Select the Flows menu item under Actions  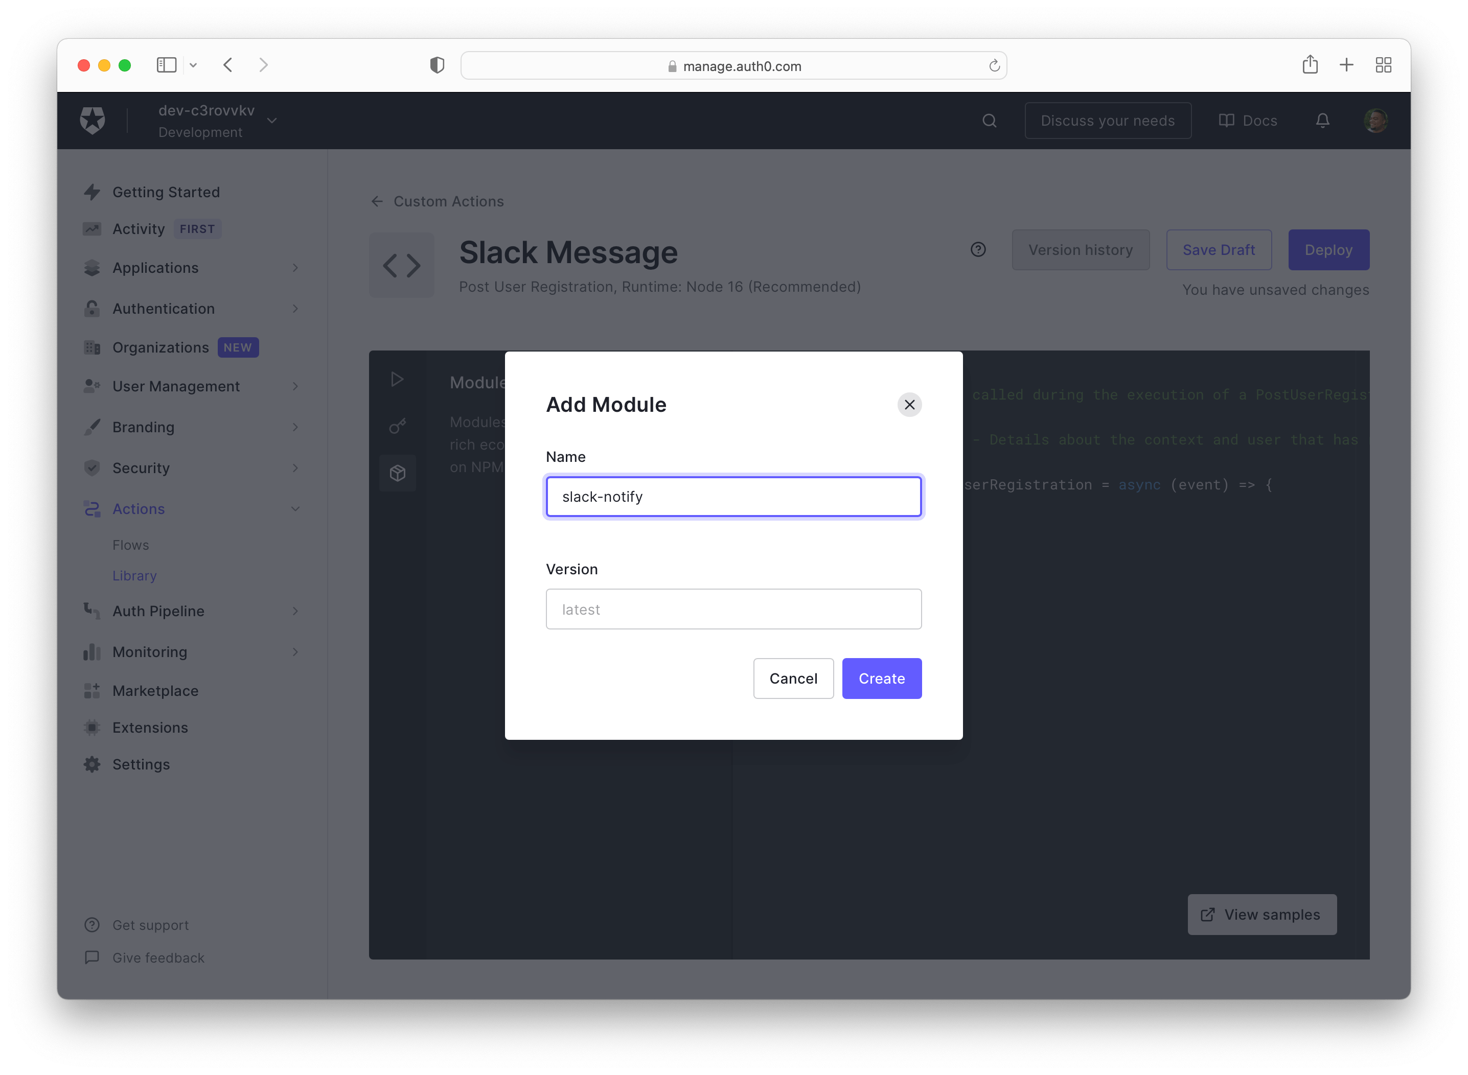pos(129,543)
